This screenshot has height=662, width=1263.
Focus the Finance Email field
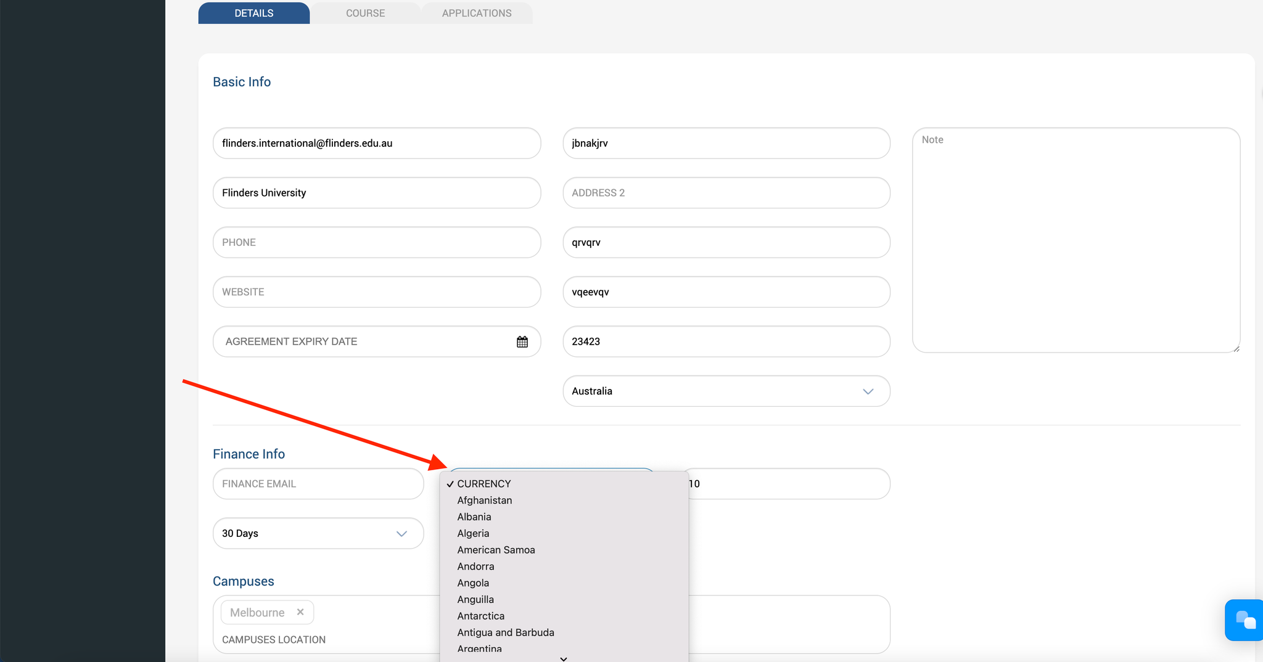click(x=318, y=484)
